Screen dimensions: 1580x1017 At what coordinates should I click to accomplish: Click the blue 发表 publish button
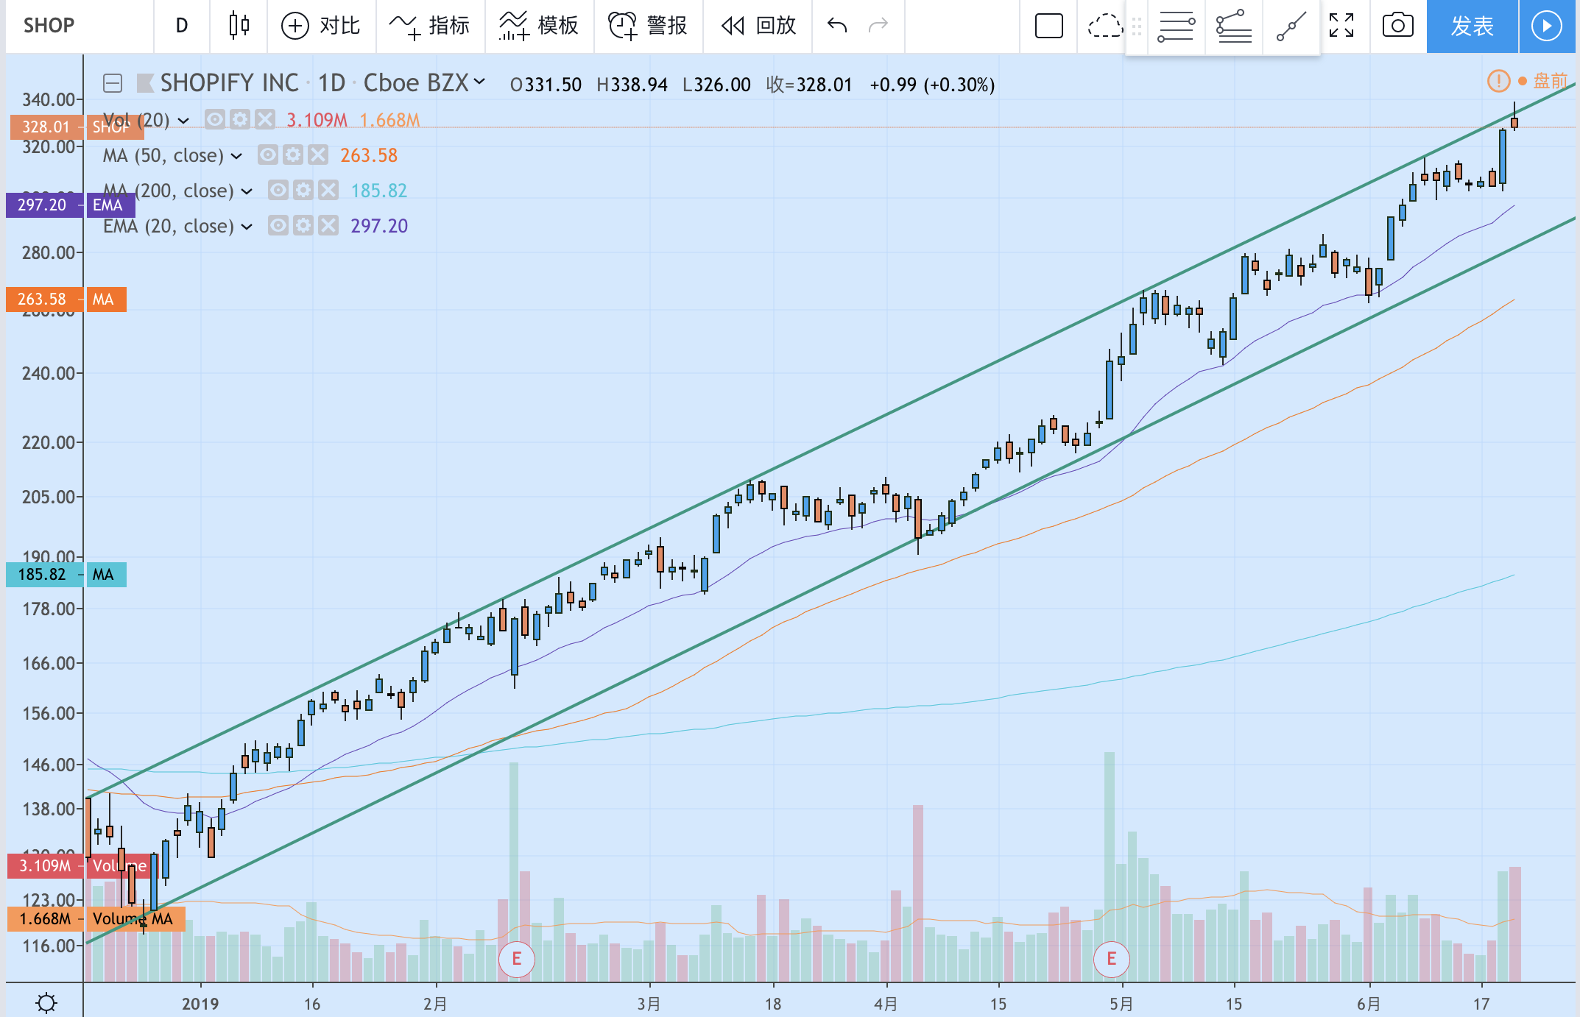pos(1472,26)
